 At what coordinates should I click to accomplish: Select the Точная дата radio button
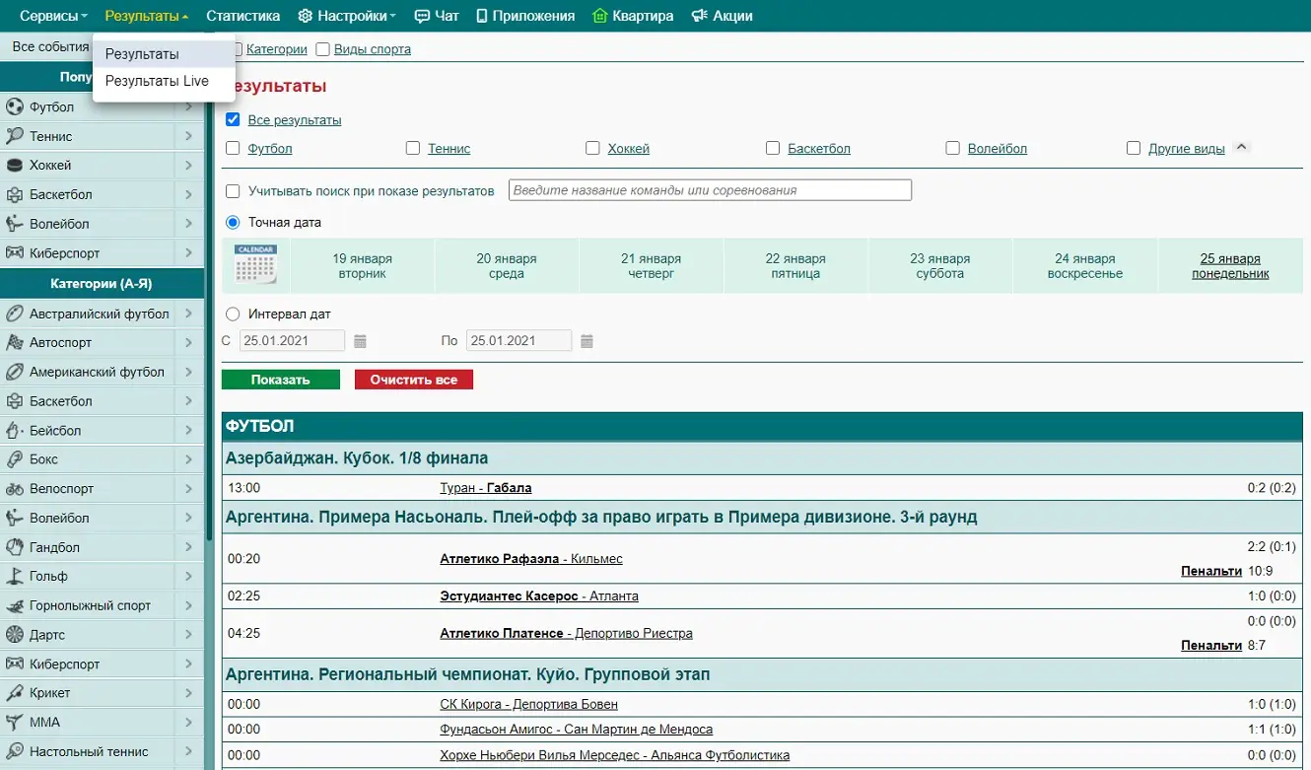click(233, 222)
